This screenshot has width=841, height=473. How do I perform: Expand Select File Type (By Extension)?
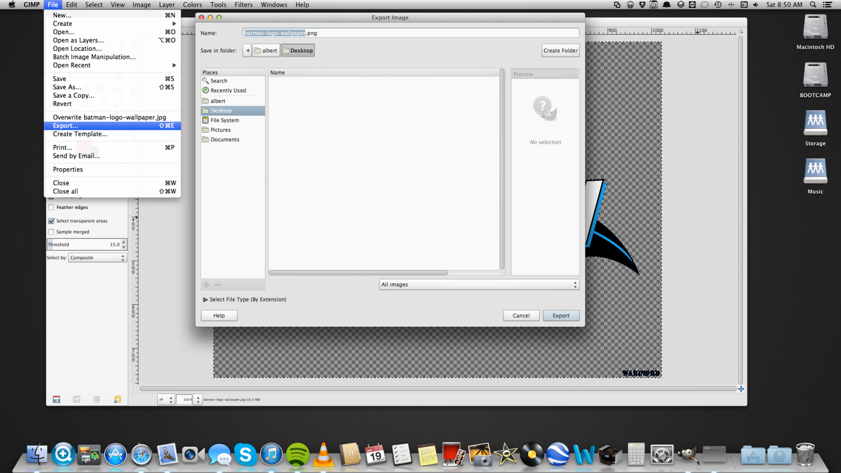[244, 300]
